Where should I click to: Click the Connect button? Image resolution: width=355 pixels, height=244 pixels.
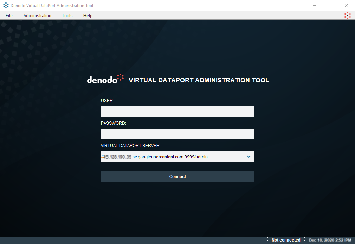click(x=177, y=176)
